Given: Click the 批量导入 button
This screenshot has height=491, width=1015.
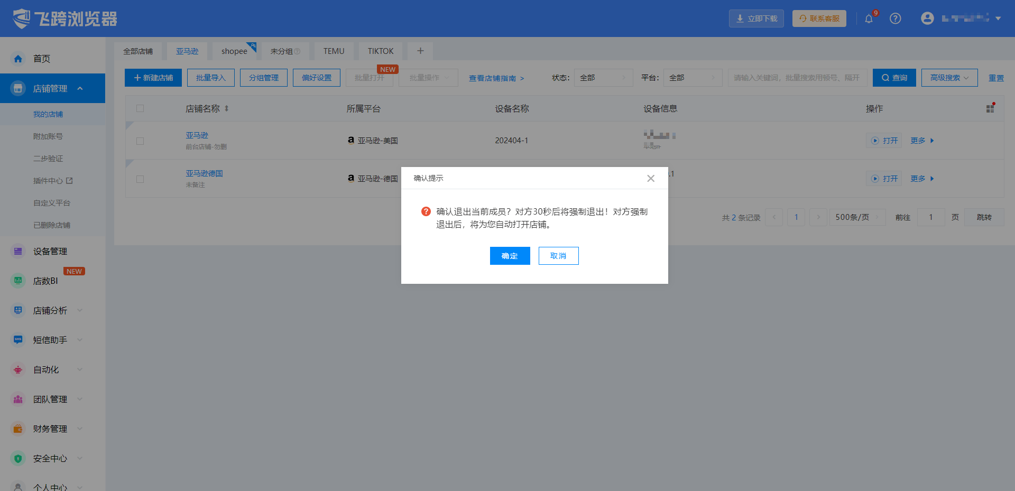Looking at the screenshot, I should click(211, 78).
